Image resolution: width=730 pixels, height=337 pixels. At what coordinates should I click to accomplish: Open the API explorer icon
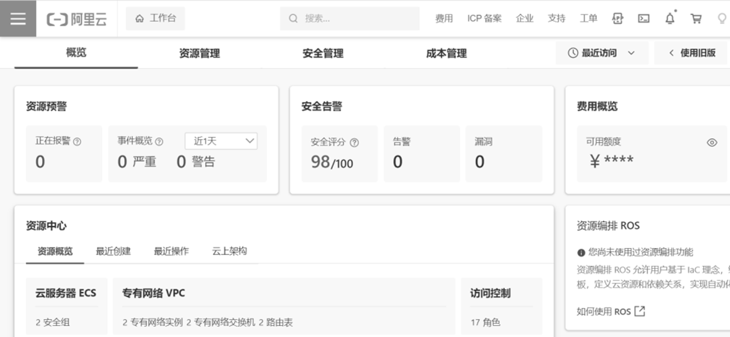coord(617,19)
